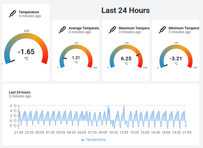This screenshot has height=148, width=203.
Task: Click the 0 °C y-axis label
Action: (x=13, y=121)
